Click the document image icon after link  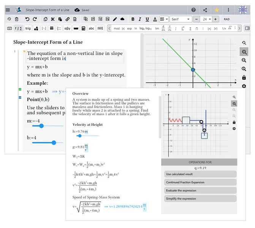(75, 19)
